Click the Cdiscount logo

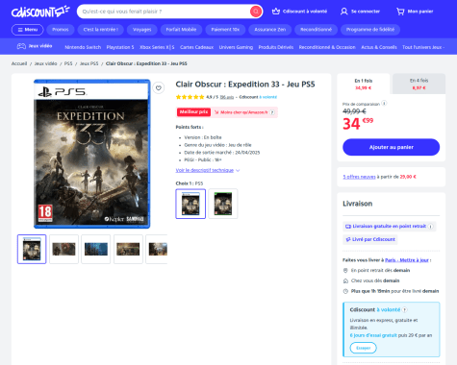pos(40,12)
